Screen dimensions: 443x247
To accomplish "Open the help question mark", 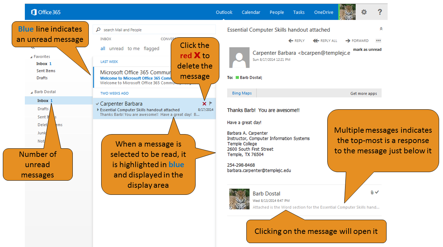I will pyautogui.click(x=379, y=12).
